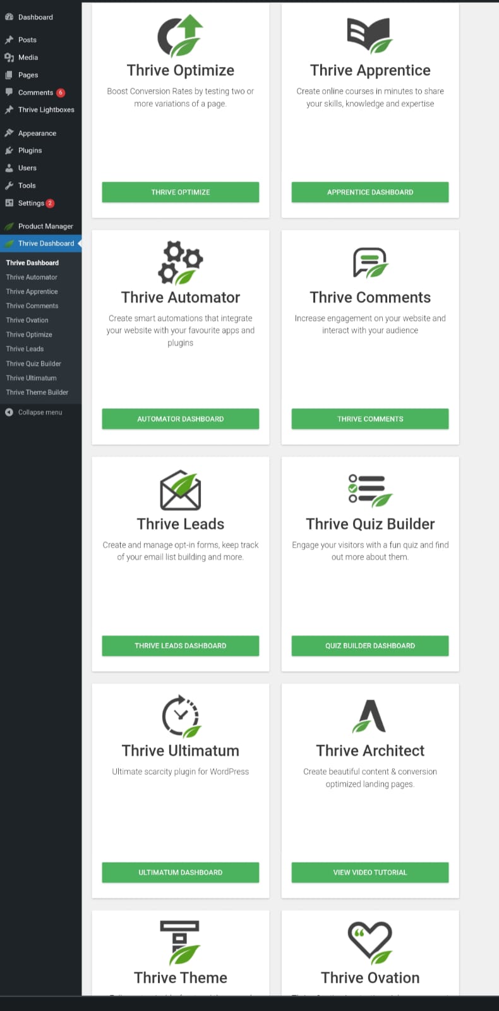This screenshot has width=499, height=1011.
Task: Click the AUTOMATOR DASHBOARD button
Action: click(181, 419)
